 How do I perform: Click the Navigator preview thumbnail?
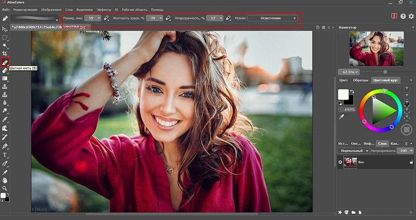pos(376,49)
